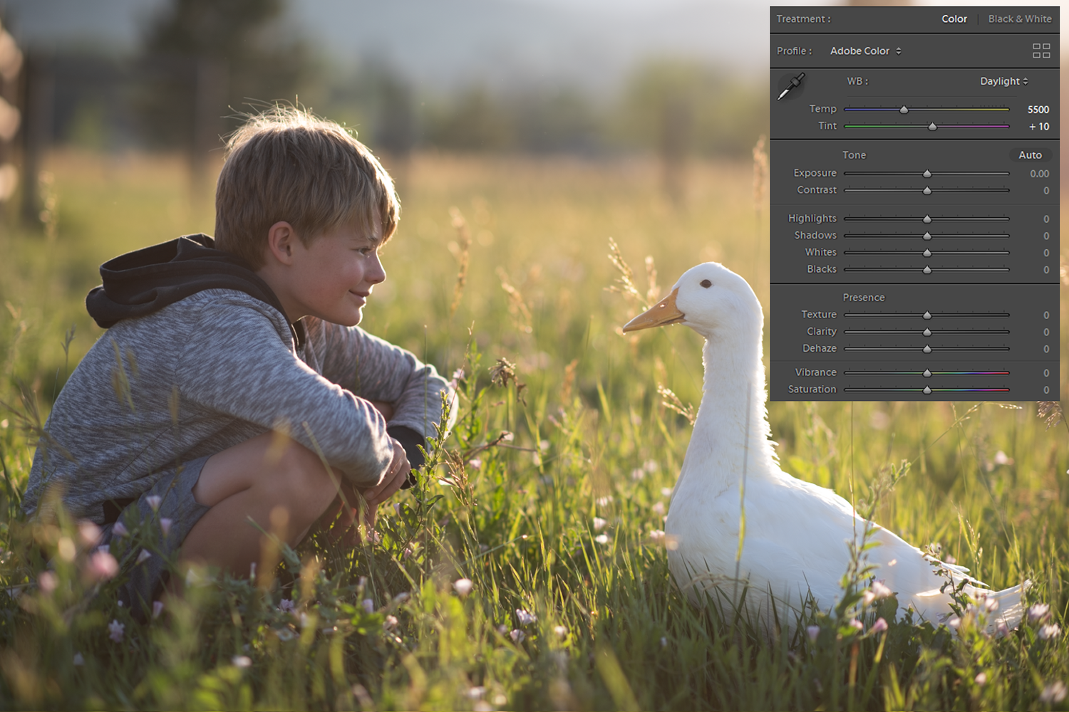Click the Highlights slider handle
Viewport: 1069px width, 712px height.
coord(927,219)
